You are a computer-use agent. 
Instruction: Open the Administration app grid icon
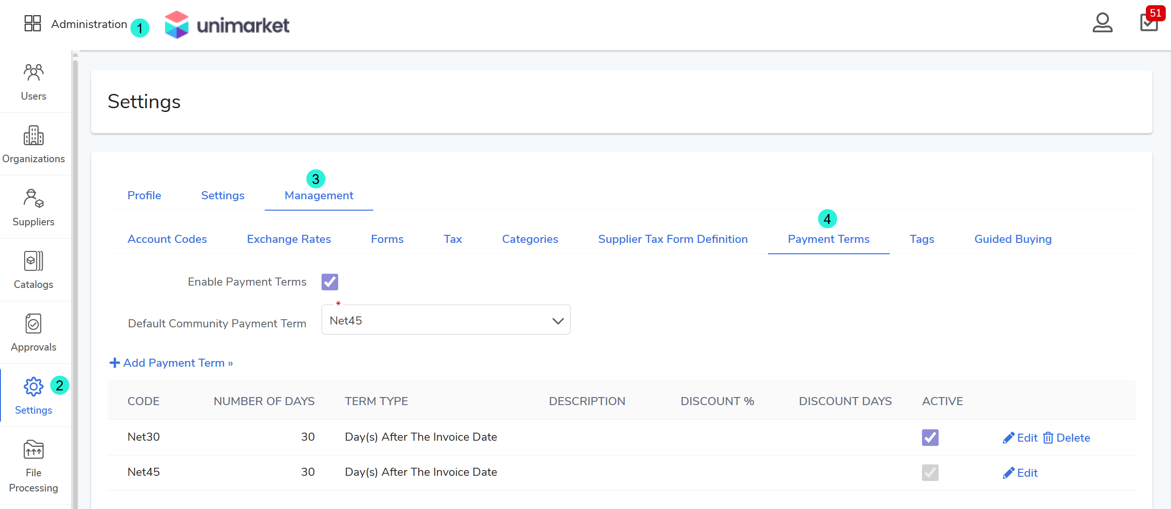click(x=33, y=23)
